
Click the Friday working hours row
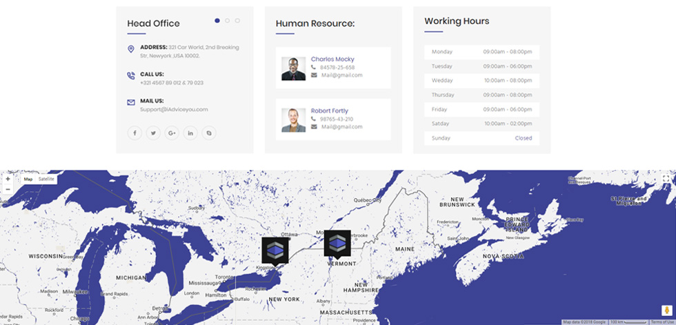[481, 110]
